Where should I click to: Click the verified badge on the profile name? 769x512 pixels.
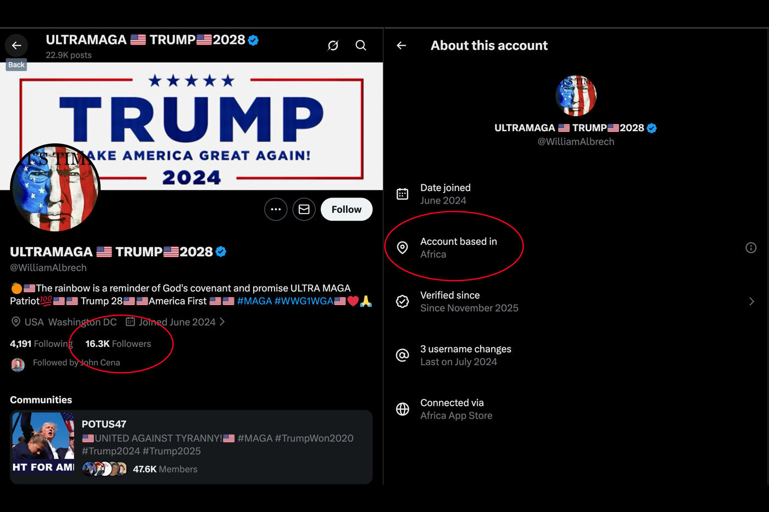pos(221,251)
